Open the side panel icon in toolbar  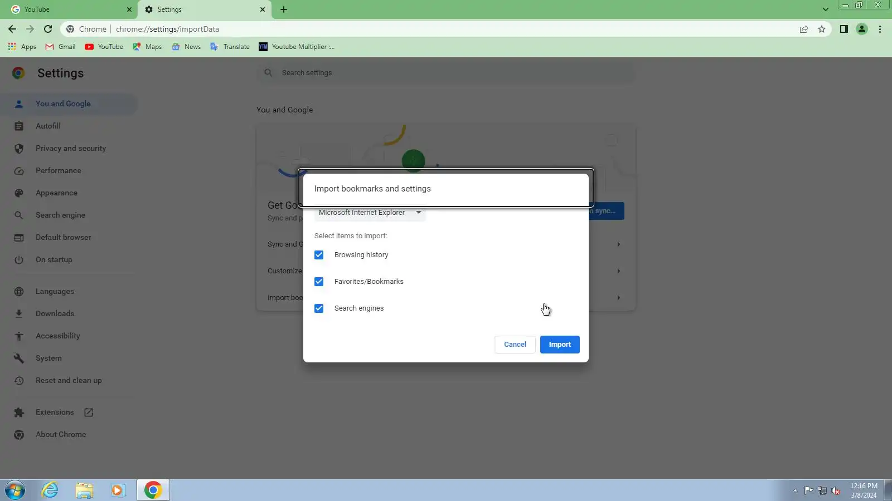pos(844,29)
